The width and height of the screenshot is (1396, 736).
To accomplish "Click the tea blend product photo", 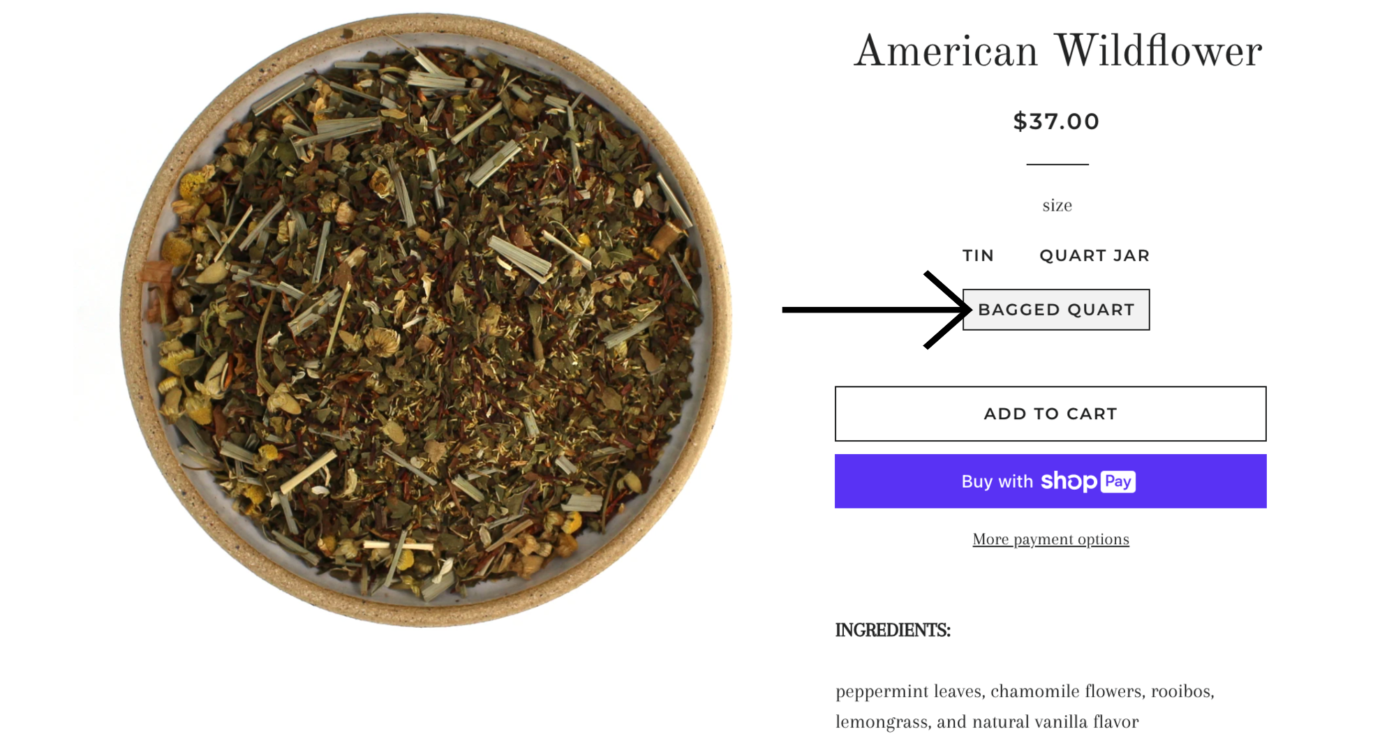I will coord(426,321).
